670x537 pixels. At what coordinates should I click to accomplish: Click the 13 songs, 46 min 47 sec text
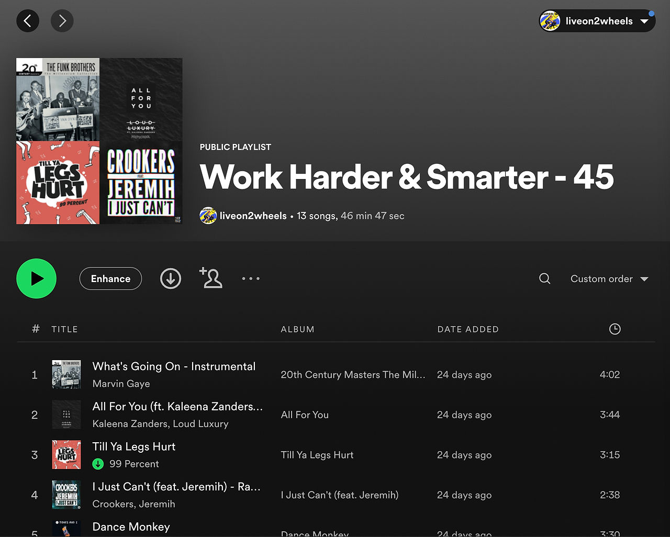coord(351,216)
